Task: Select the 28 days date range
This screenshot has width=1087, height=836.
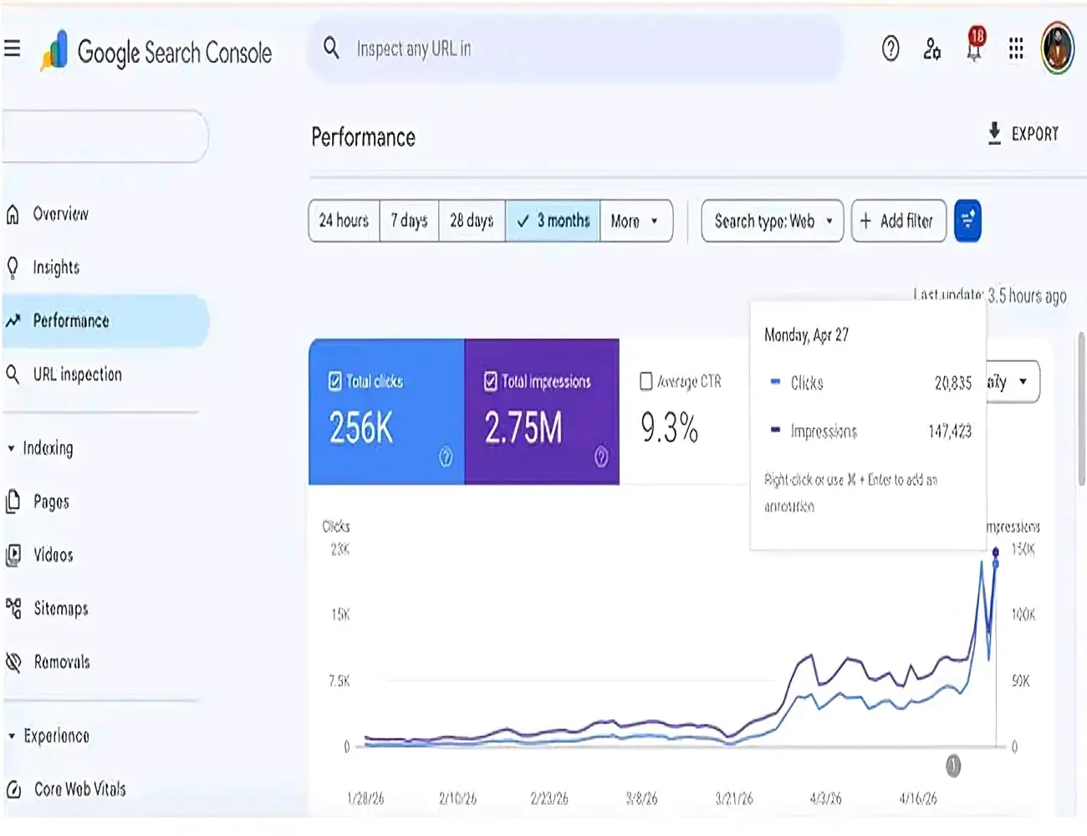Action: (x=472, y=221)
